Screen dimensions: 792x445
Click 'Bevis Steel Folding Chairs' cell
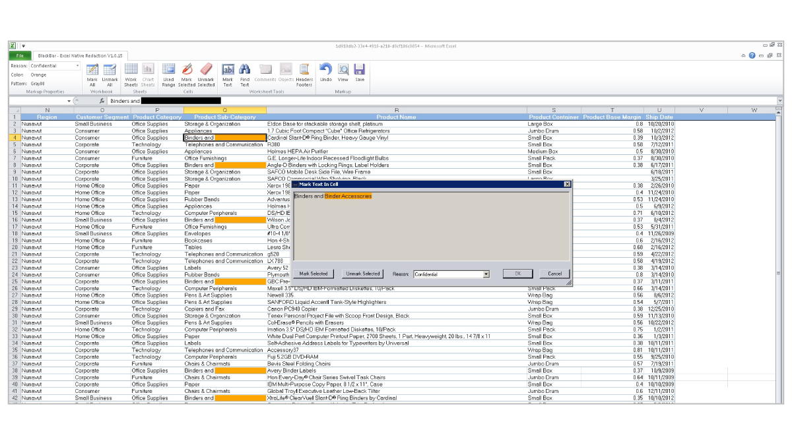[x=397, y=364]
